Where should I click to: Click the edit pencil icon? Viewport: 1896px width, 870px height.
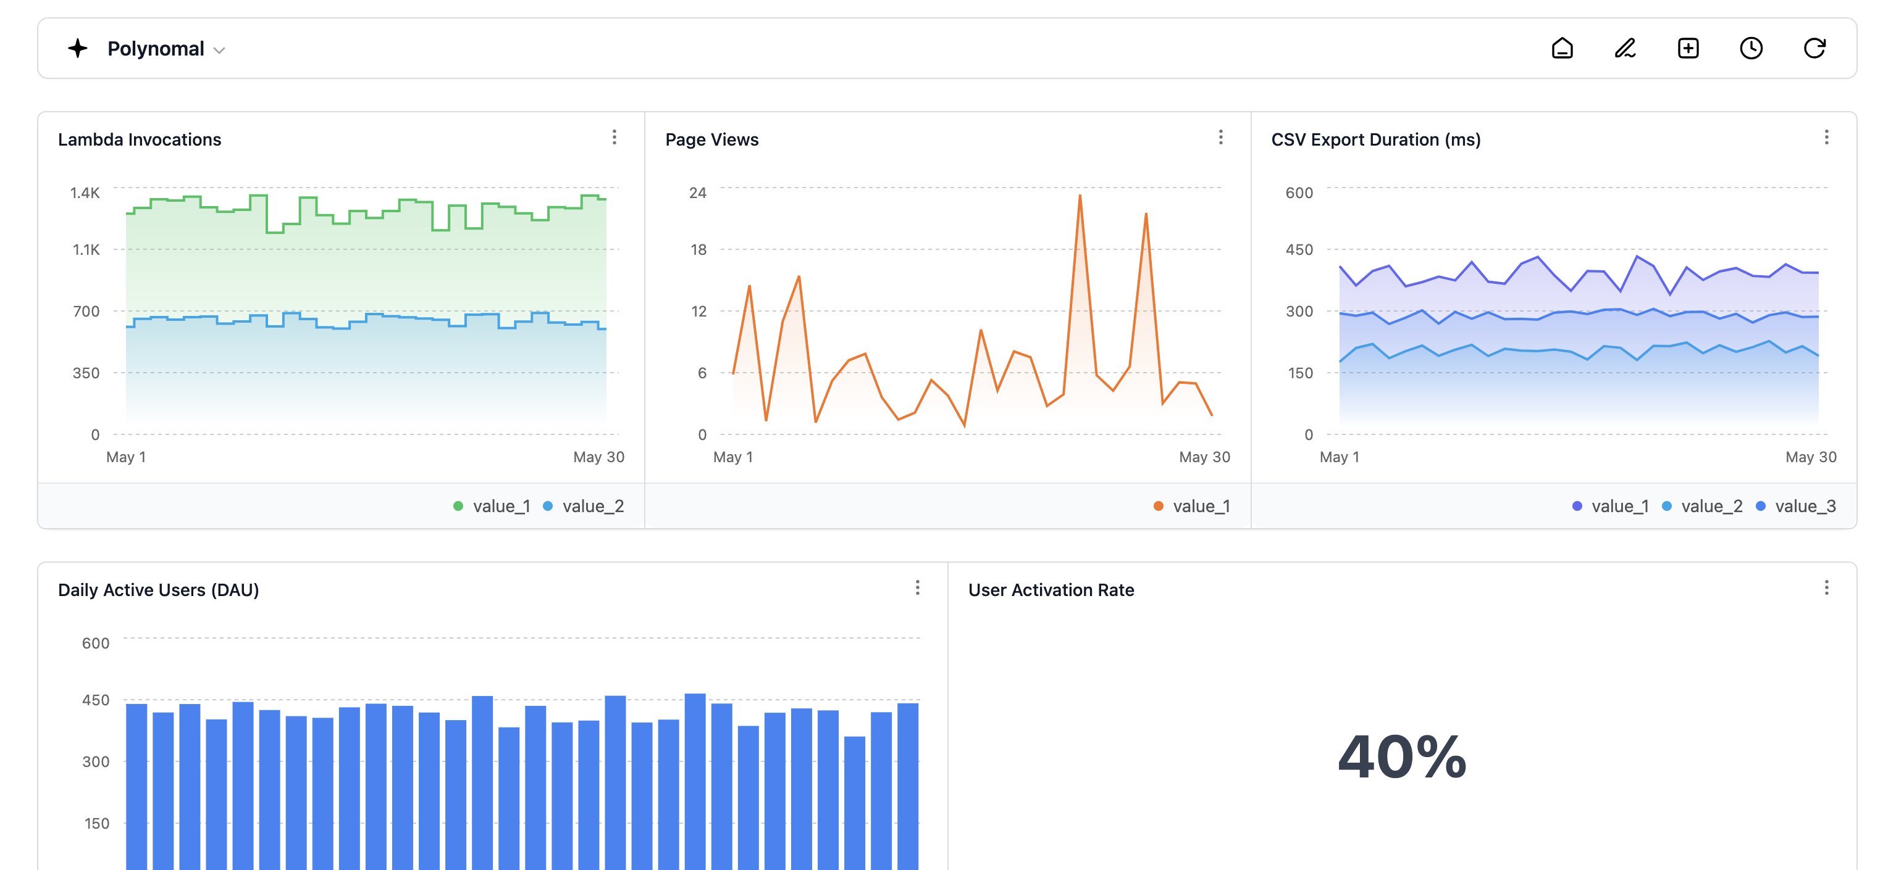[1625, 49]
